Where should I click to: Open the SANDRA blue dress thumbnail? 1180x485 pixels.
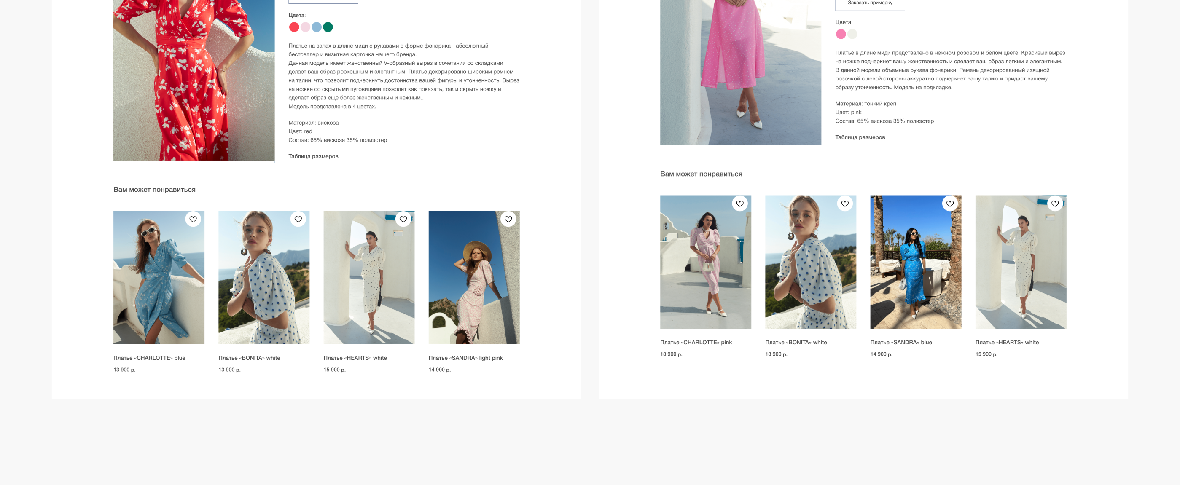click(x=915, y=262)
